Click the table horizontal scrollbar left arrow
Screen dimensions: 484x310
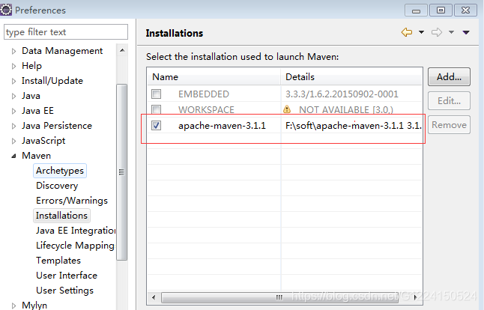click(x=154, y=297)
